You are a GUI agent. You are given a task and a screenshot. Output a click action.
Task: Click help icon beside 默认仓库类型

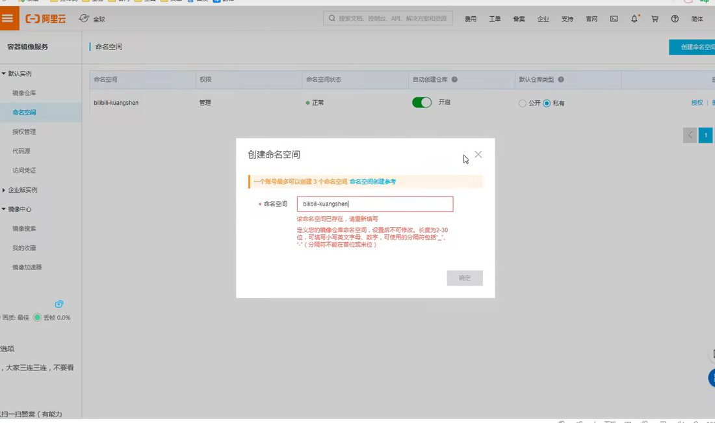pos(561,79)
